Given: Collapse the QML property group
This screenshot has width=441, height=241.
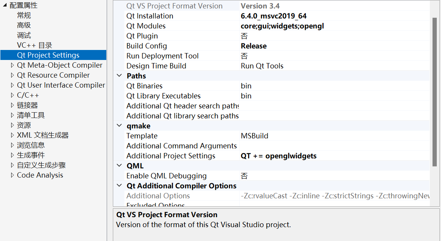Looking at the screenshot, I should pos(119,166).
